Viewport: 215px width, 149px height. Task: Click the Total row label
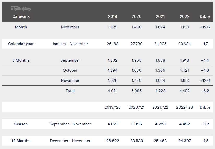click(x=70, y=91)
